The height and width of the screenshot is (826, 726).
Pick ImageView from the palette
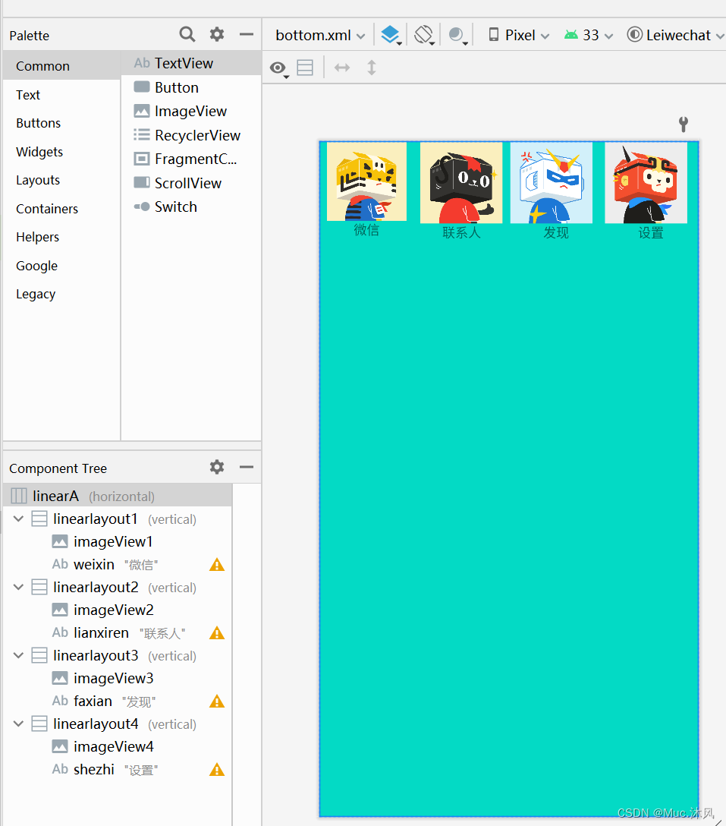pos(191,111)
